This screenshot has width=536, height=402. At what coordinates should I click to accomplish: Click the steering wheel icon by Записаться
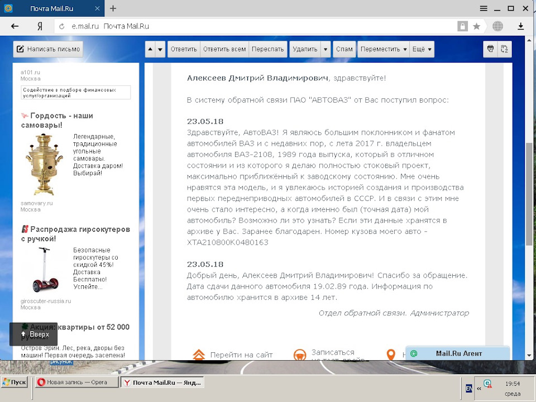300,355
